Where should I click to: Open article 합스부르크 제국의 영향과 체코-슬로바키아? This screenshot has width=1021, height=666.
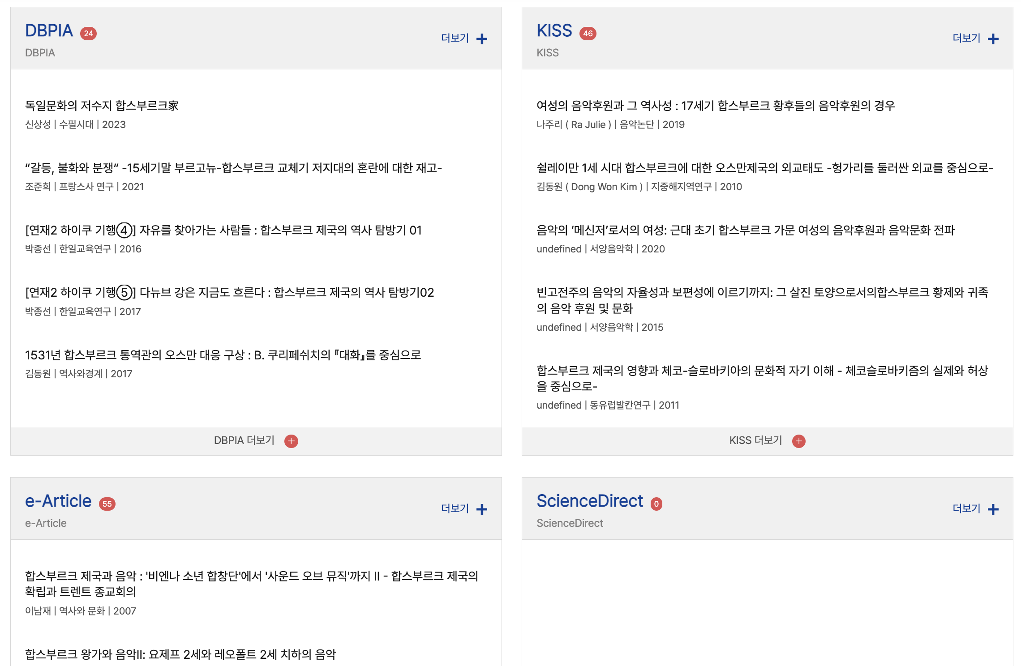click(x=763, y=378)
